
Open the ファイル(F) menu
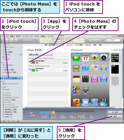click(5, 36)
